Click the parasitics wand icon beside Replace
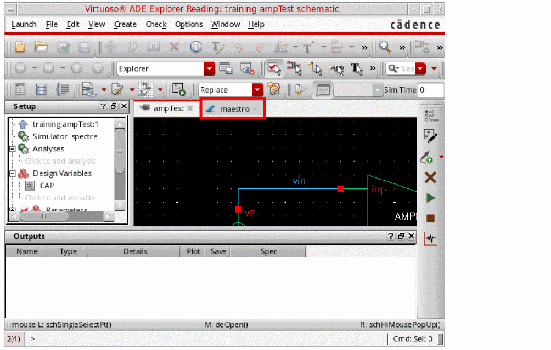551x350 pixels. (273, 89)
